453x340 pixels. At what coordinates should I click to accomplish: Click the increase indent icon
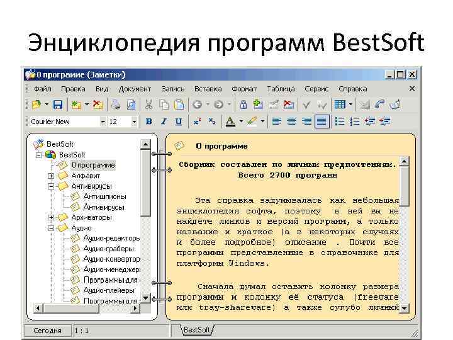pos(385,122)
